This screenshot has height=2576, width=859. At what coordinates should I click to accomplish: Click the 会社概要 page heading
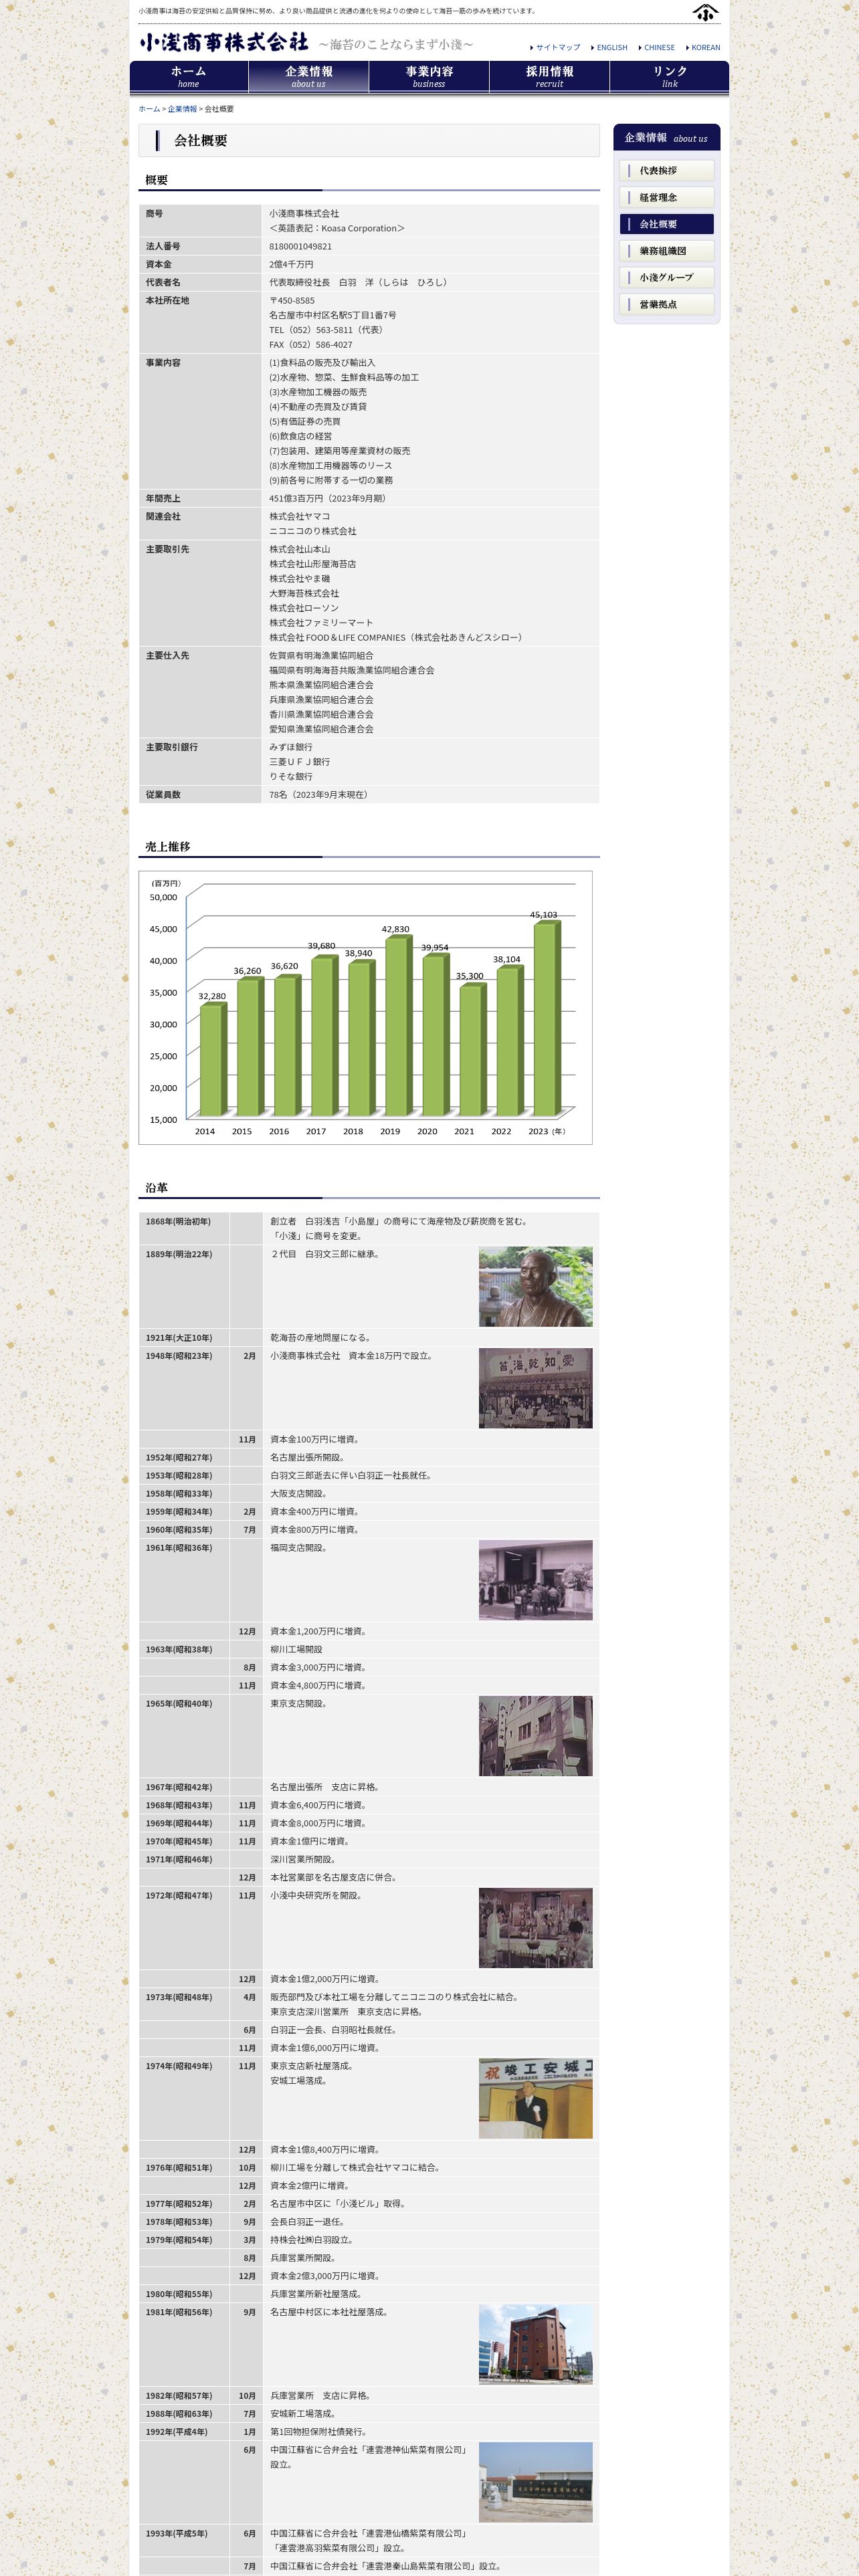click(x=201, y=141)
